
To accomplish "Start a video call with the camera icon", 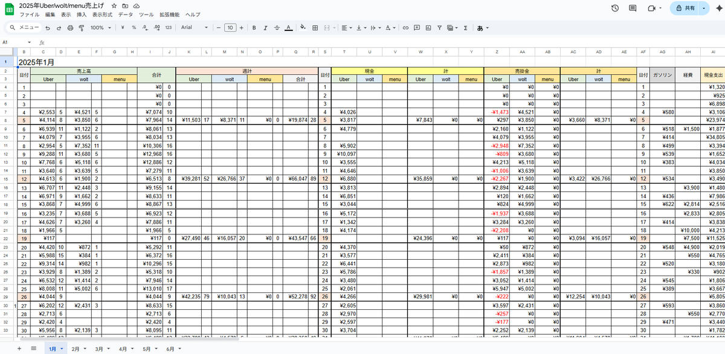I will [x=651, y=8].
